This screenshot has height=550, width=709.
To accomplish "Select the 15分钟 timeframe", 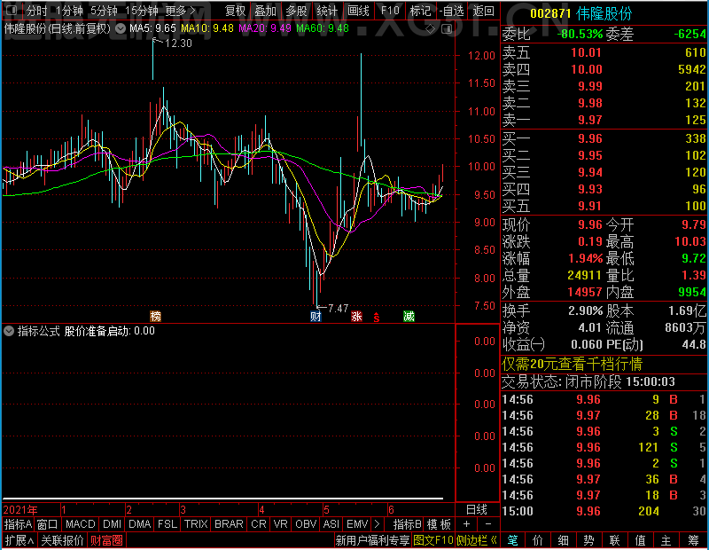I will [x=142, y=11].
